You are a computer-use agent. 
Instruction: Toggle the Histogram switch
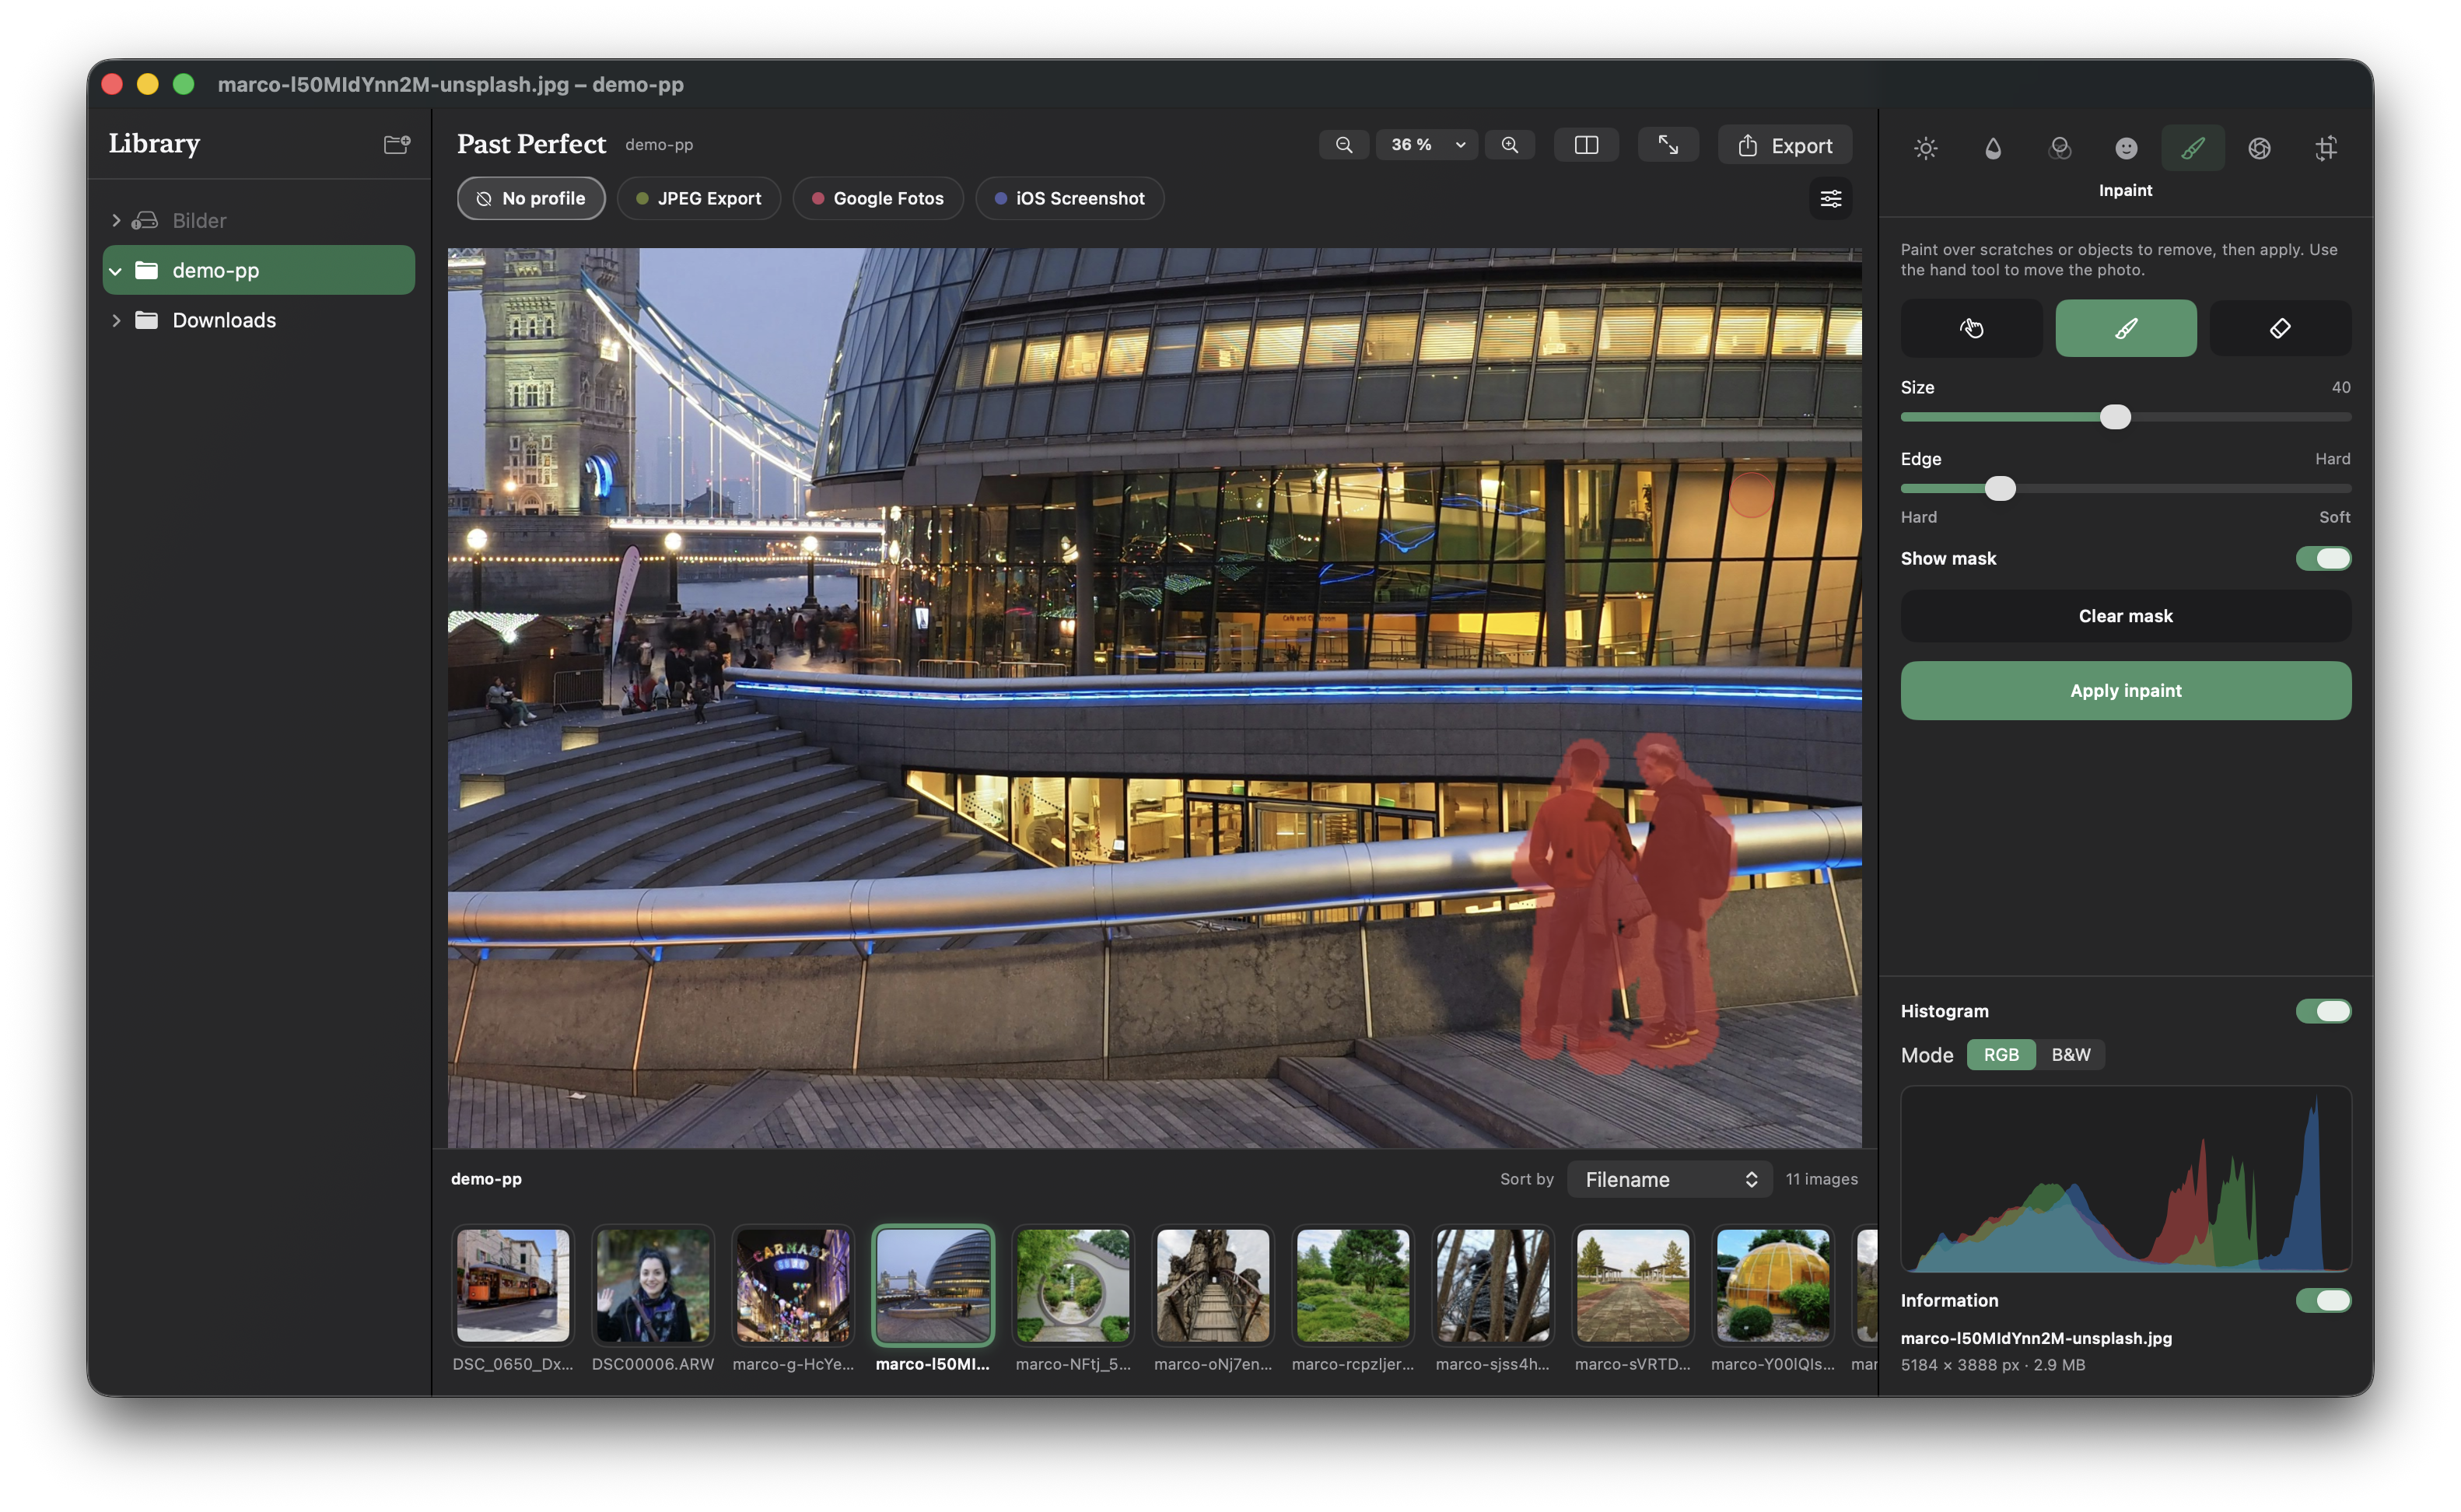2323,1011
